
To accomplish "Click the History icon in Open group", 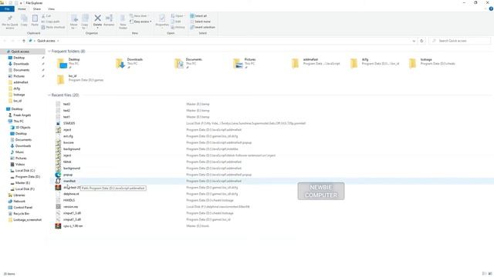I will (178, 28).
